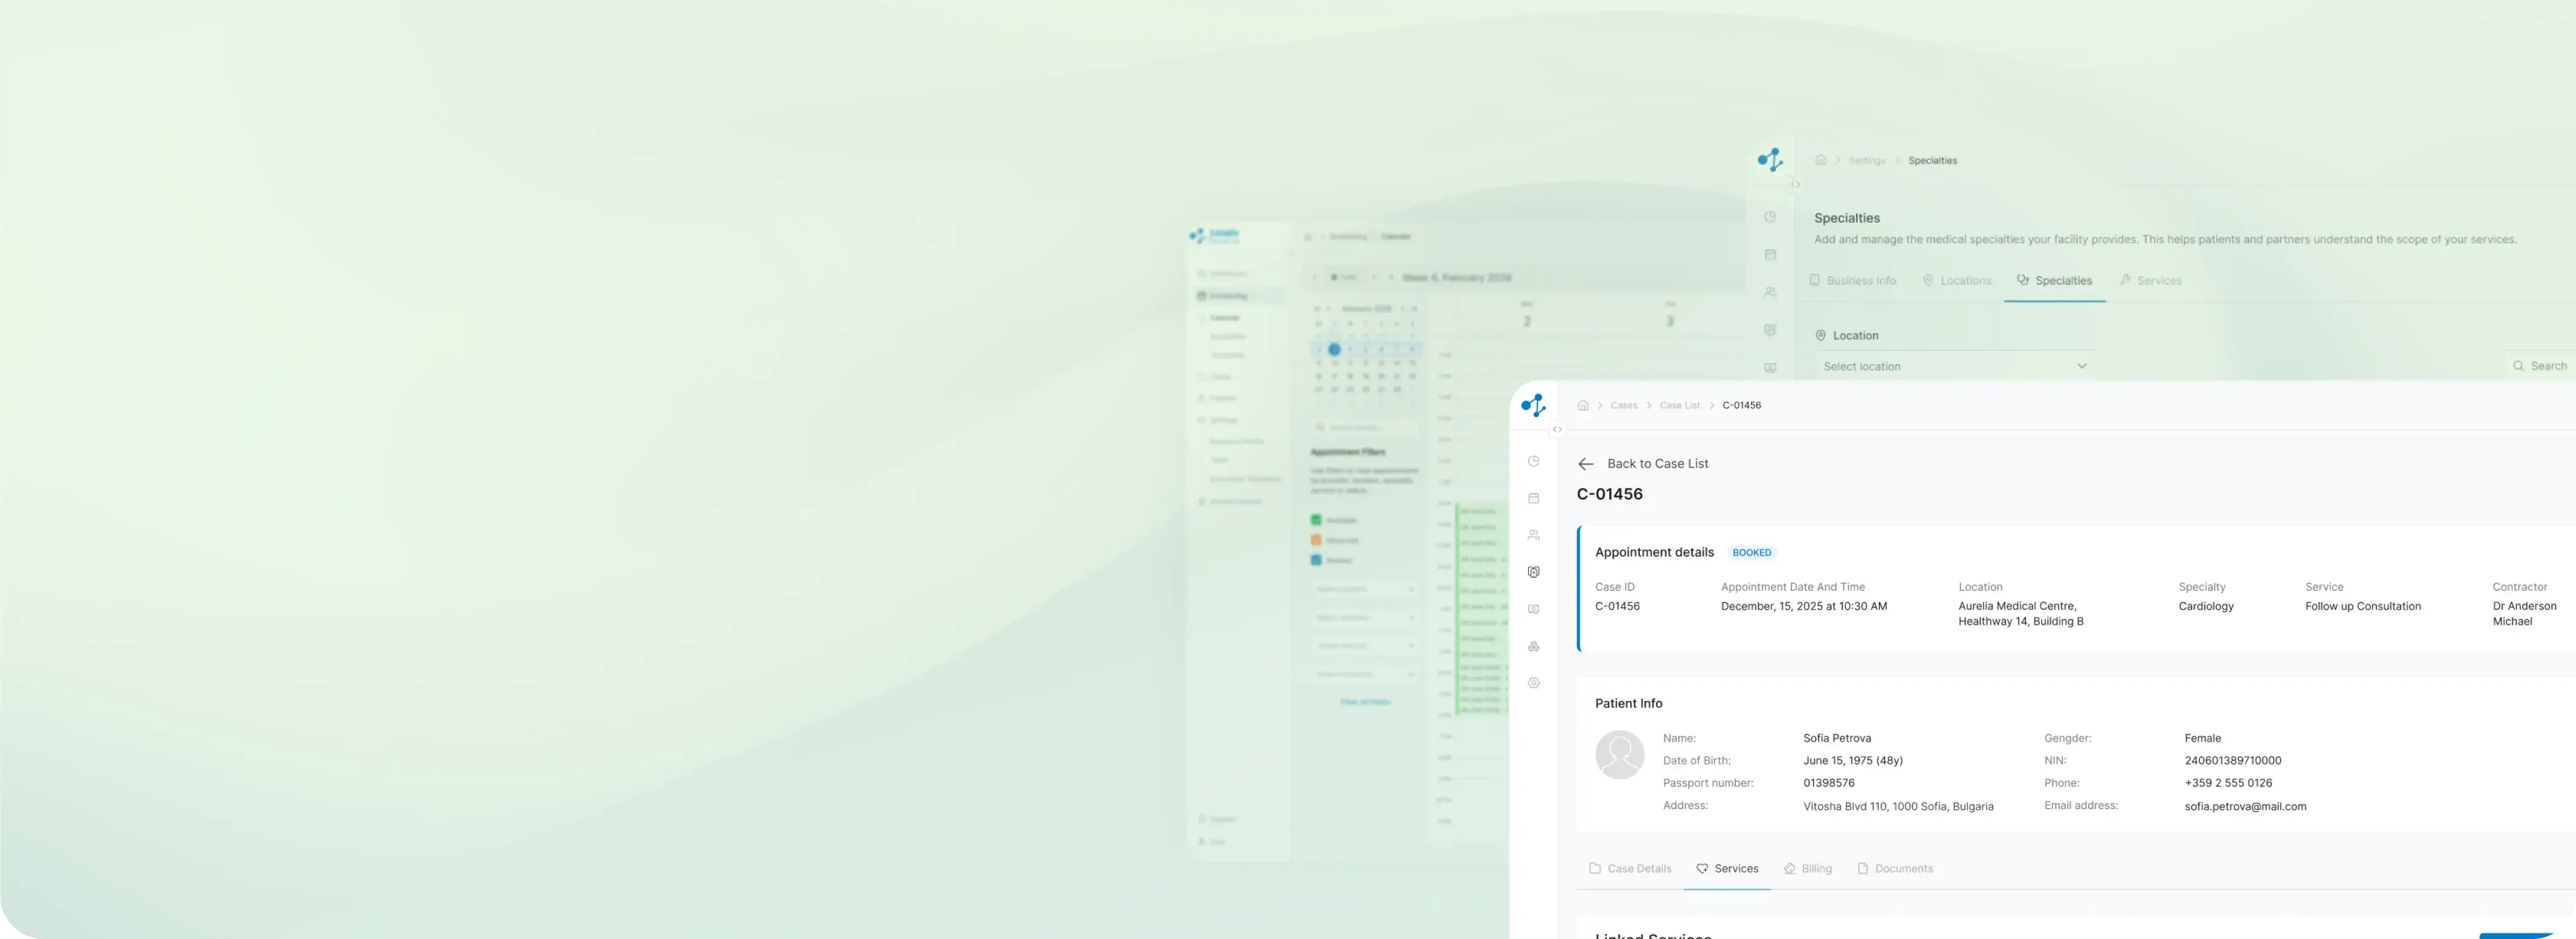Open the Business Info settings tab

click(1852, 281)
